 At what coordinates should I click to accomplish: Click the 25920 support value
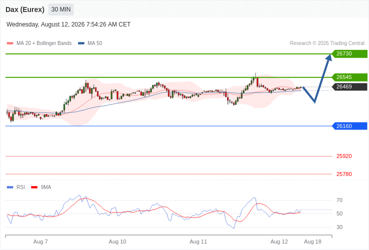pyautogui.click(x=344, y=156)
